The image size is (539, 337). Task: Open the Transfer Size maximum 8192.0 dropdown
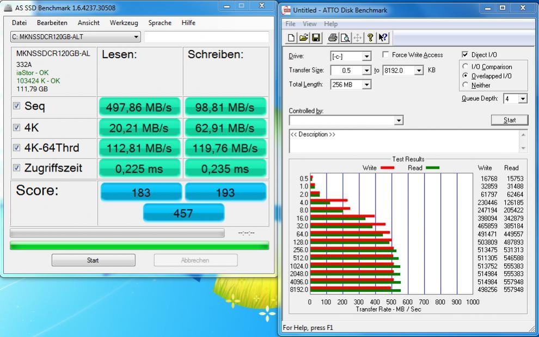(419, 70)
